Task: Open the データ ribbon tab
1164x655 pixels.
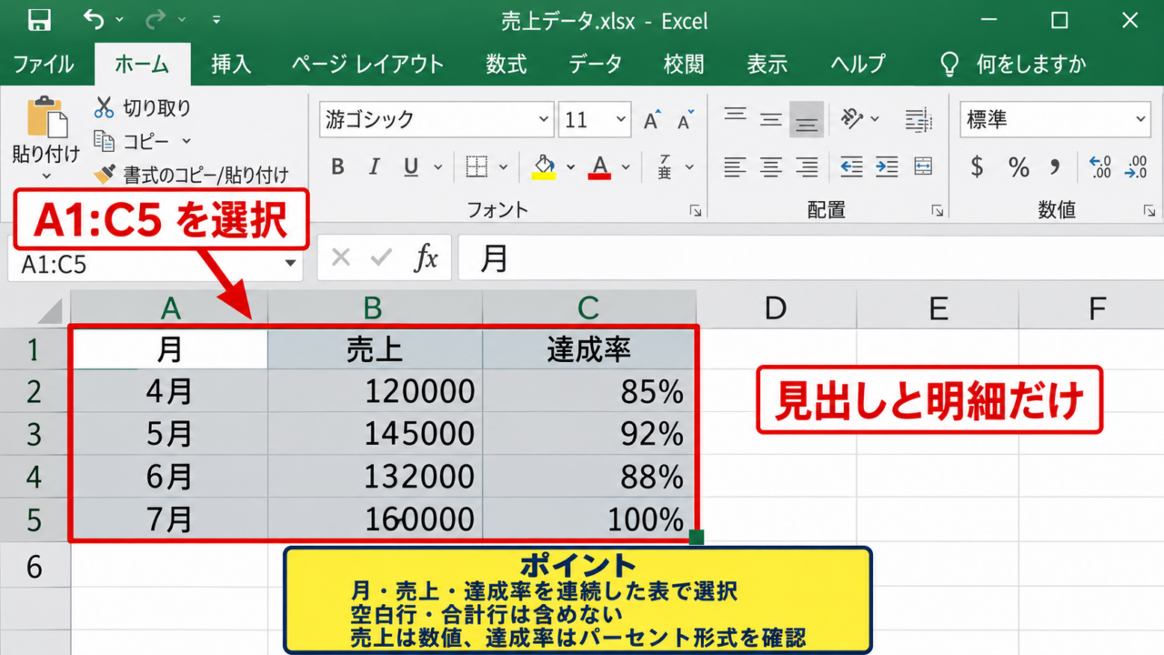Action: [596, 64]
